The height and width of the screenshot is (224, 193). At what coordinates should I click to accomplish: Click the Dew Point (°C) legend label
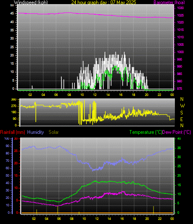click(x=177, y=132)
